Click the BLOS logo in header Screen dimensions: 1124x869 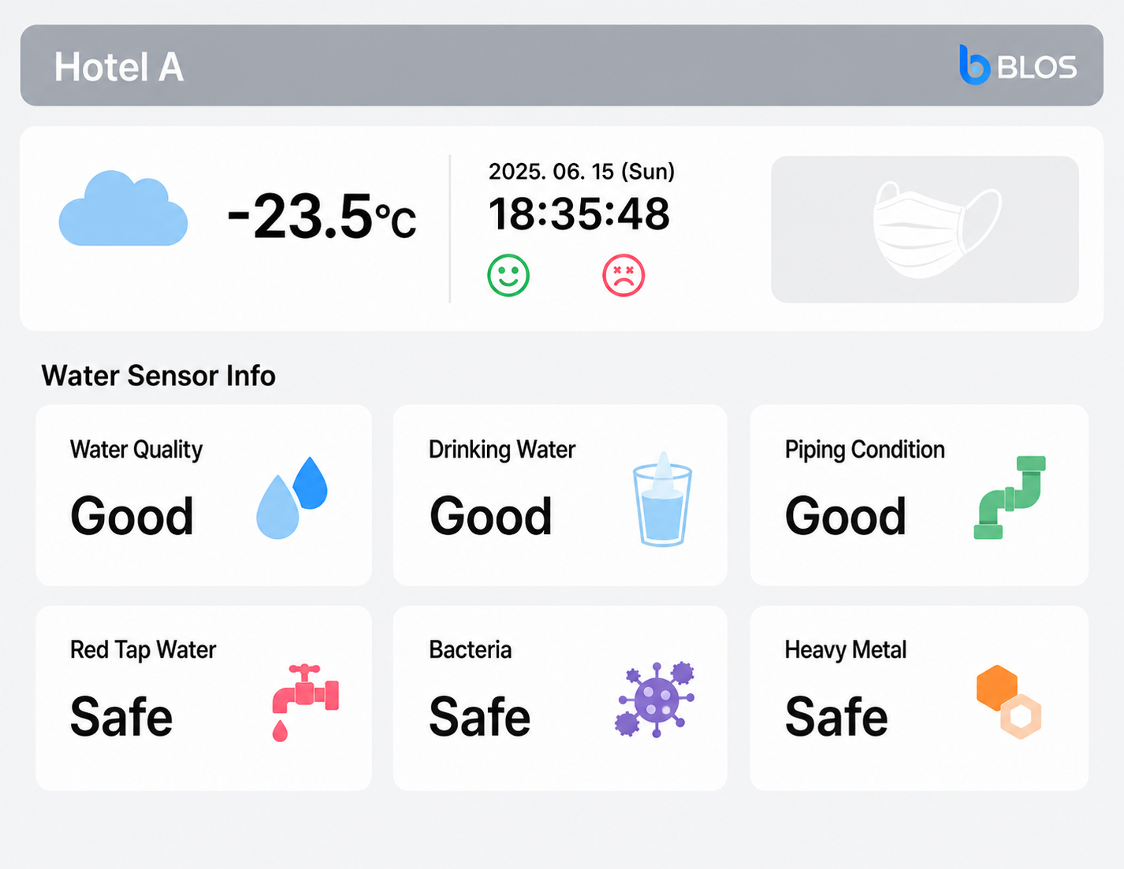point(1018,65)
